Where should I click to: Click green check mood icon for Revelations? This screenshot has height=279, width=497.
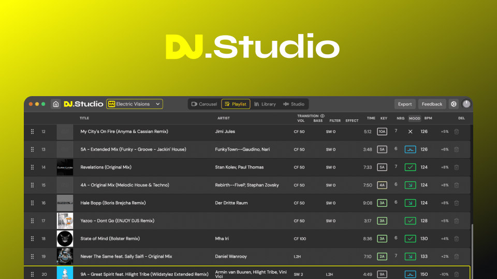coord(410,167)
